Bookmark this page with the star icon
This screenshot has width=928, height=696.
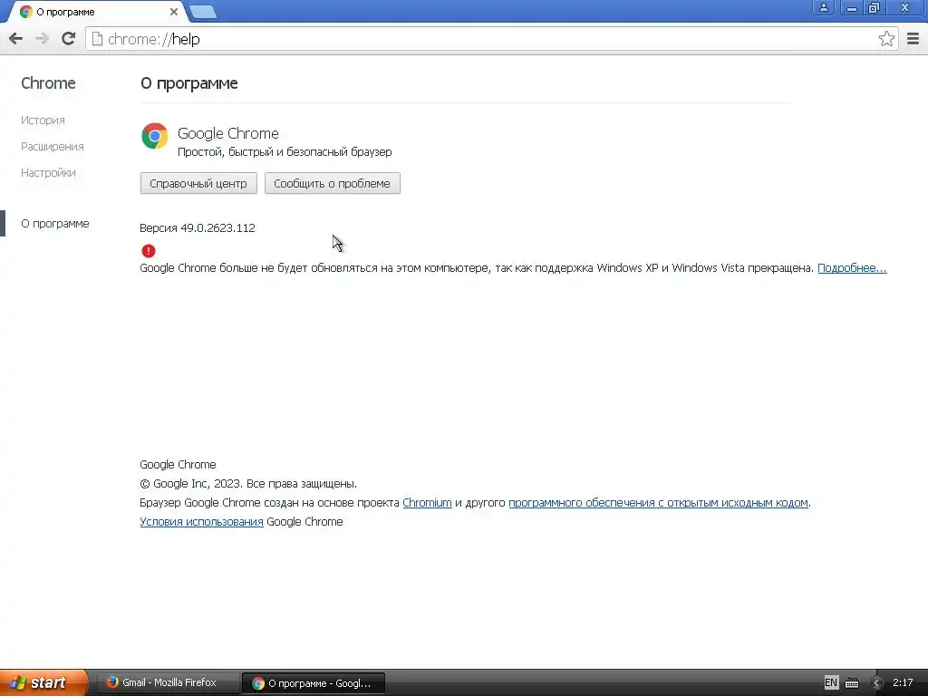tap(886, 39)
